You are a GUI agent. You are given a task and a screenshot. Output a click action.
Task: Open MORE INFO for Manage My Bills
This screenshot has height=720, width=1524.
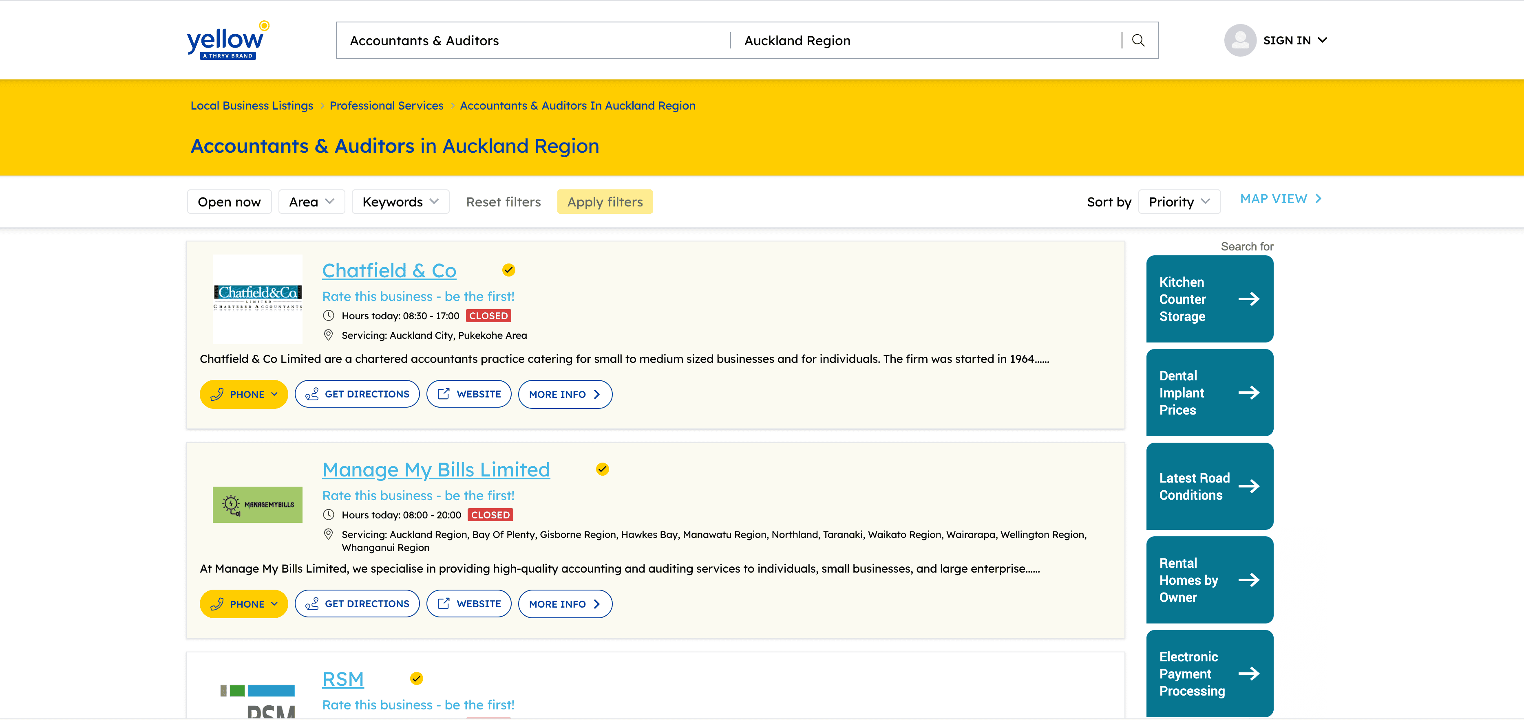click(565, 604)
